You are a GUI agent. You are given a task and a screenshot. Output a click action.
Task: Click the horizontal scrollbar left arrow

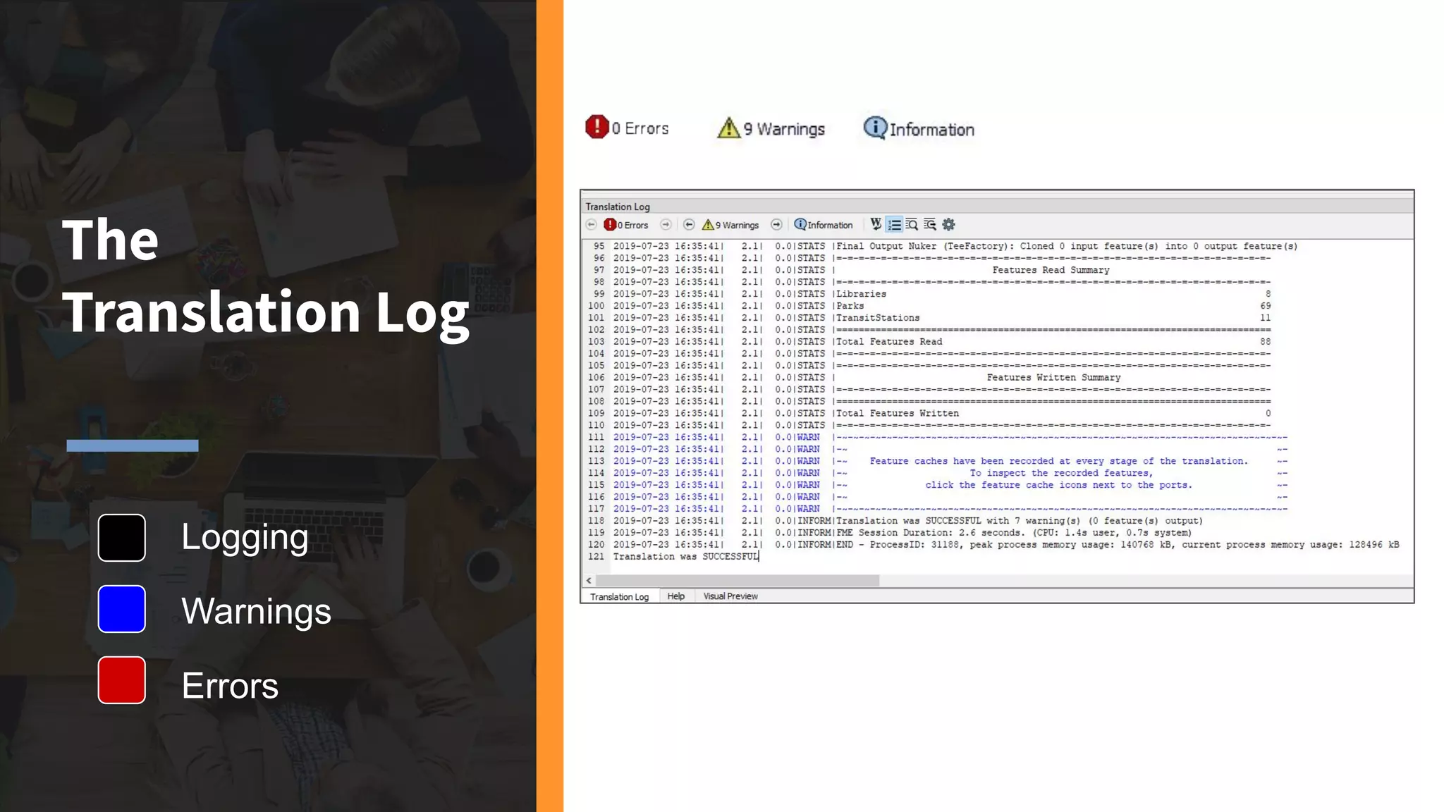589,581
